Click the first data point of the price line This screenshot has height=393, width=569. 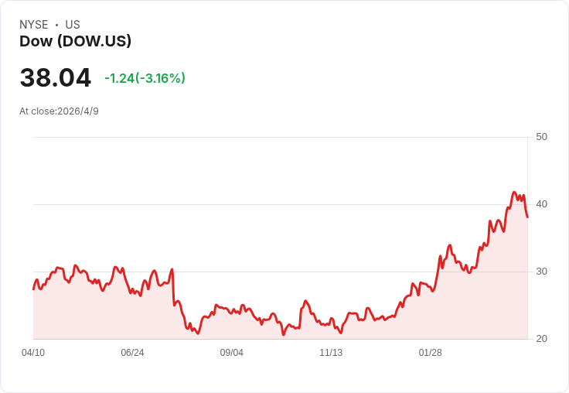pos(33,289)
